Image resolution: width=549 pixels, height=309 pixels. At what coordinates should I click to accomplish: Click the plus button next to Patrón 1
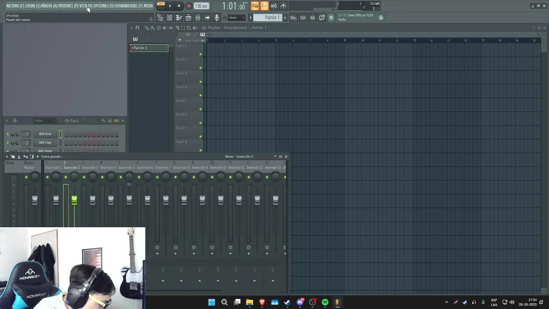click(285, 18)
